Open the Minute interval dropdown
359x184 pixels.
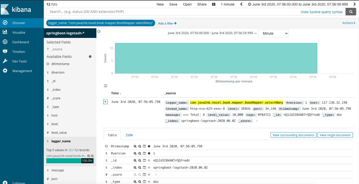273,33
